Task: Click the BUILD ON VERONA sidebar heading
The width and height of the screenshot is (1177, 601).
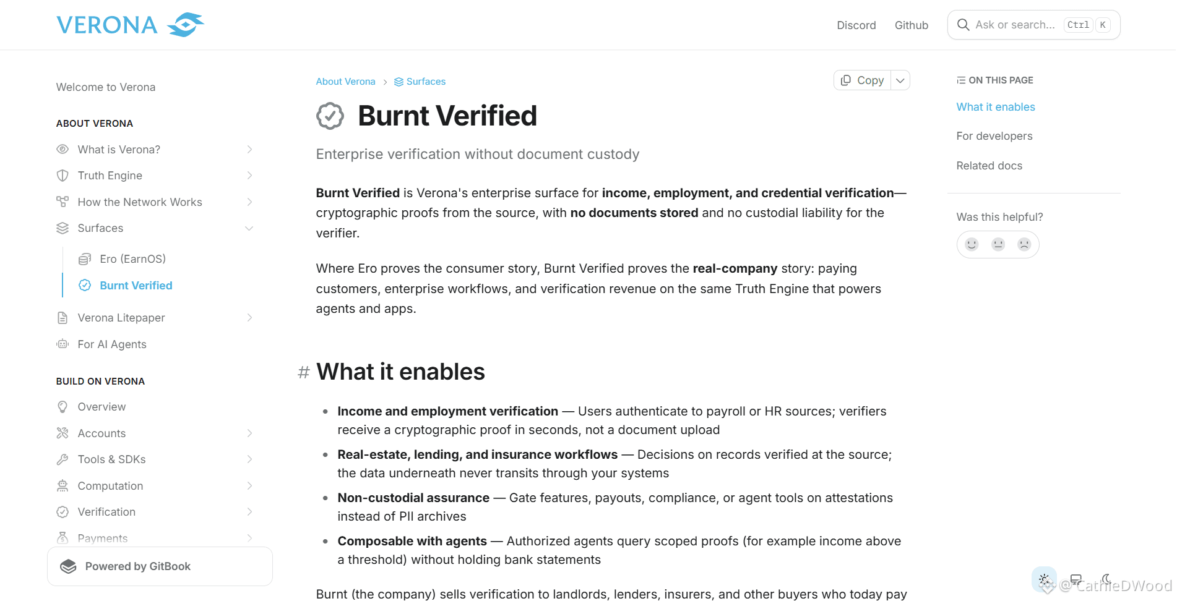Action: click(x=101, y=381)
